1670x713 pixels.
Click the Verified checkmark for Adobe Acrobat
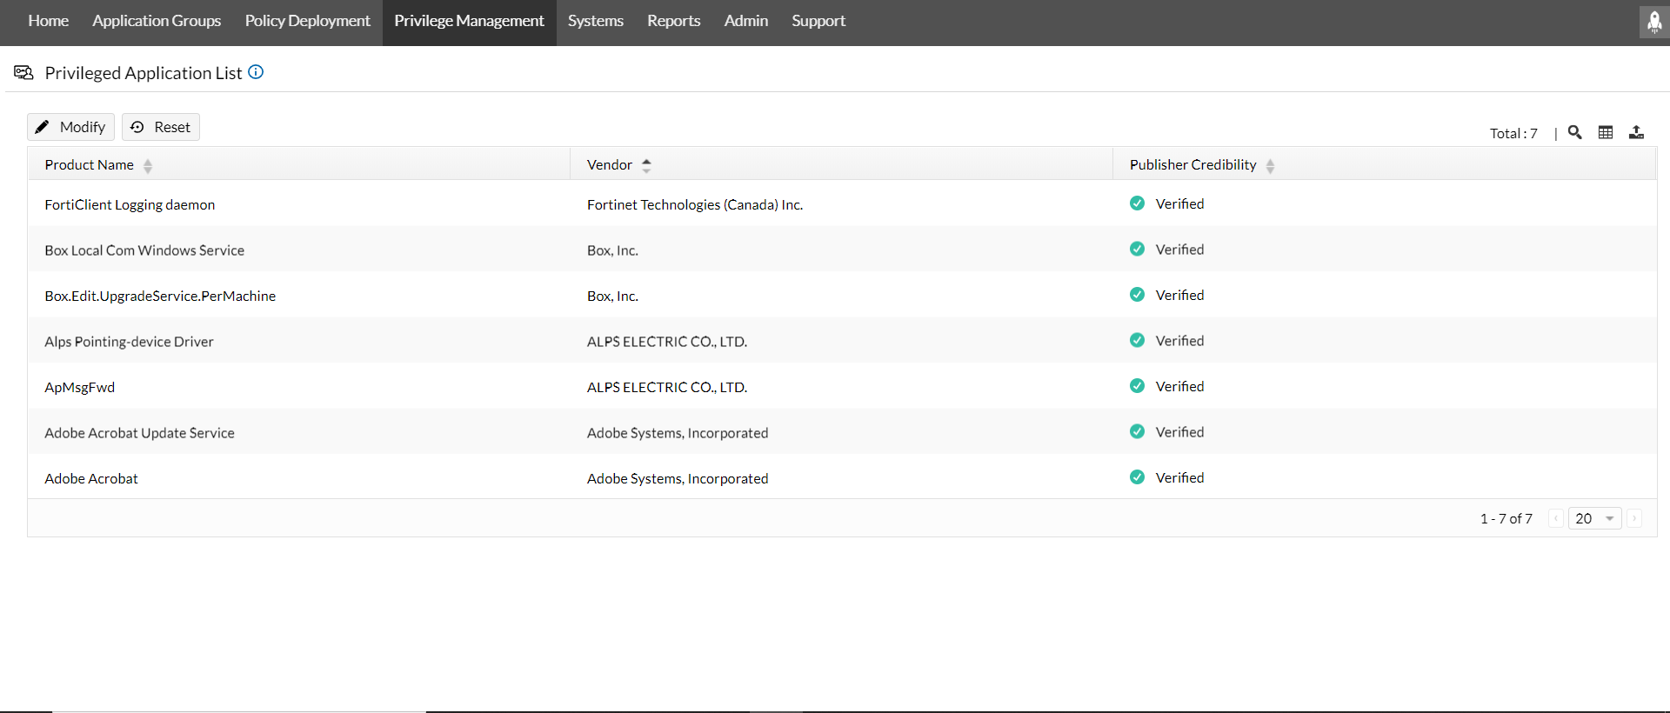1137,477
